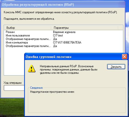Click the Закрыть button in error dialog
129x117 pixels.
point(116,66)
